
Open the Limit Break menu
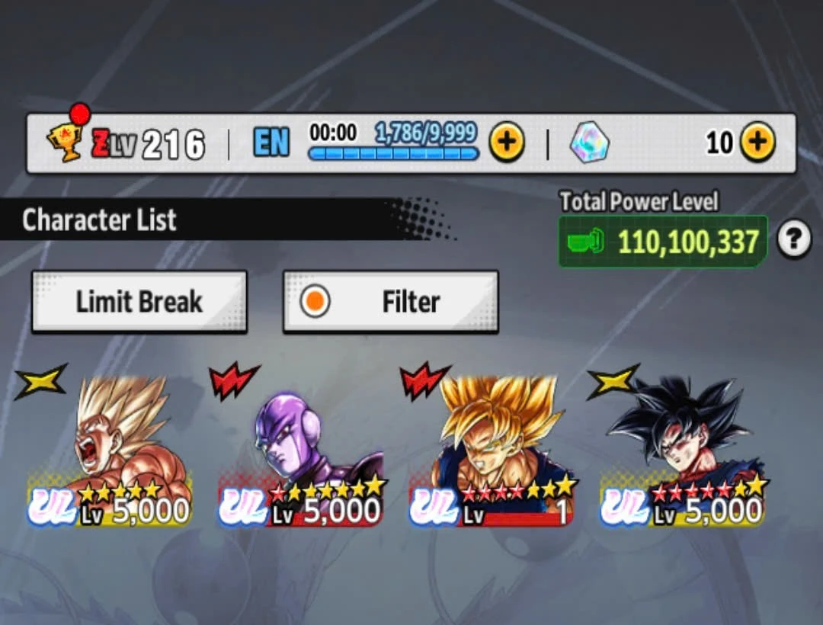coord(139,302)
